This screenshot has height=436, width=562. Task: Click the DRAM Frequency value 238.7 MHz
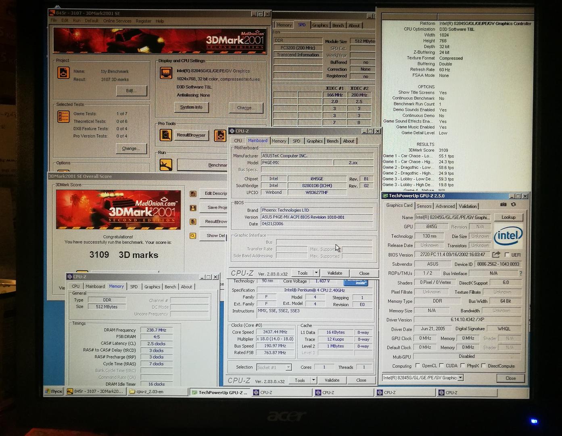click(157, 330)
